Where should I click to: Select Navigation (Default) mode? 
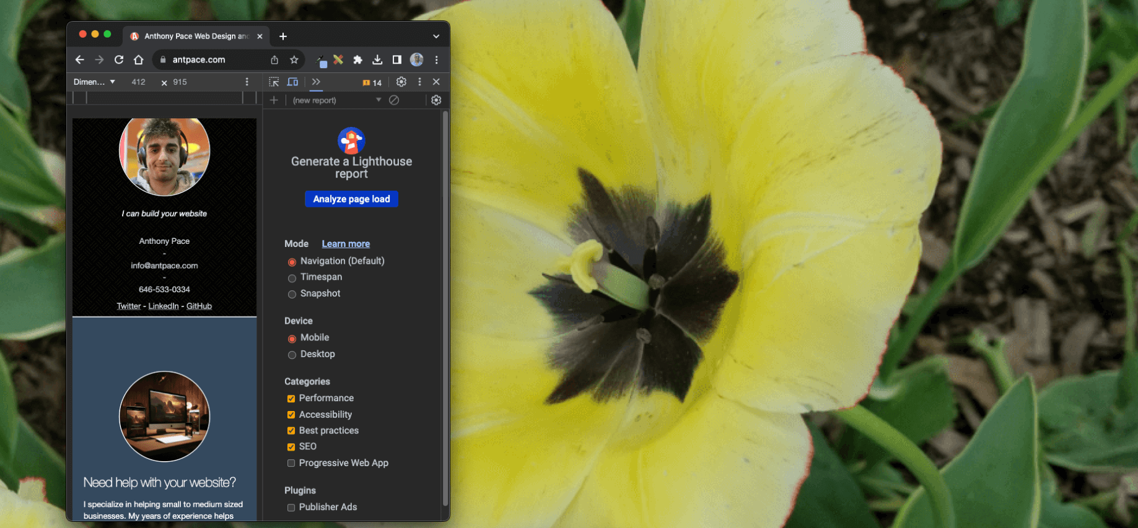pyautogui.click(x=292, y=262)
